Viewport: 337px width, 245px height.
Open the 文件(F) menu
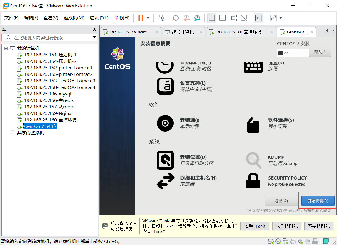pyautogui.click(x=11, y=18)
